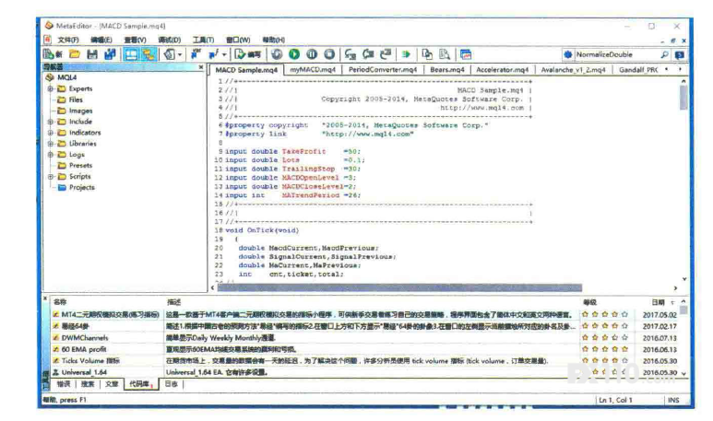Viewport: 713px width, 421px height.
Task: Pause debugging with the pause icon
Action: tap(312, 54)
